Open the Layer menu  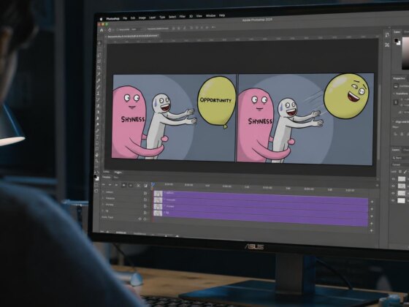click(153, 18)
